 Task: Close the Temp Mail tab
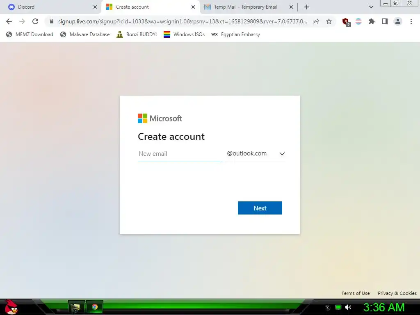[291, 7]
